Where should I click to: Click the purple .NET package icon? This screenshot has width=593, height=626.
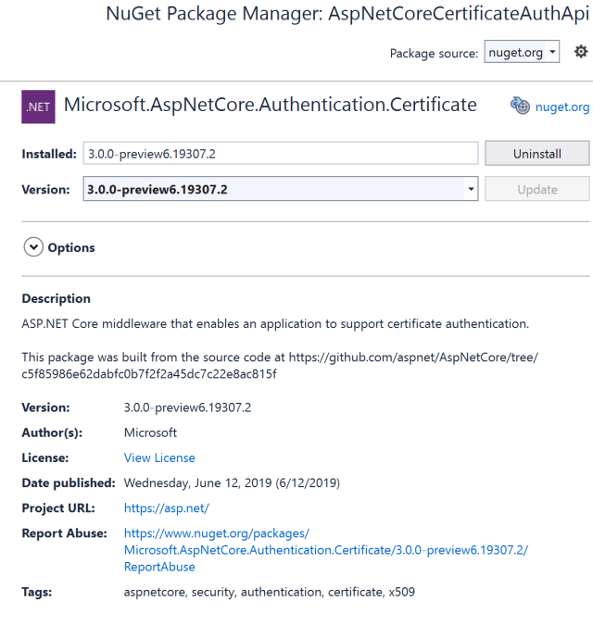(x=38, y=108)
